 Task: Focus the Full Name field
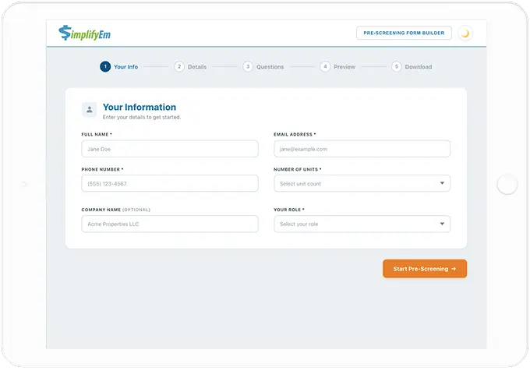tap(170, 149)
